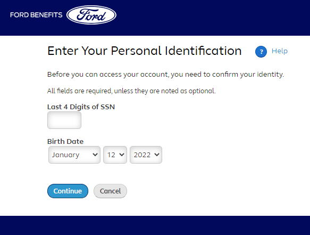Click the dark blue footer bar
Image resolution: width=310 pixels, height=235 pixels.
[155, 225]
